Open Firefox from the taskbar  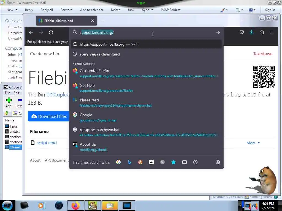(x=76, y=206)
